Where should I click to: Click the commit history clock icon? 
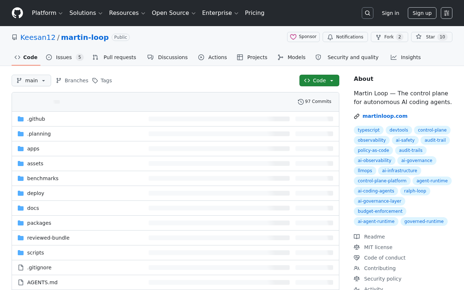tap(301, 102)
